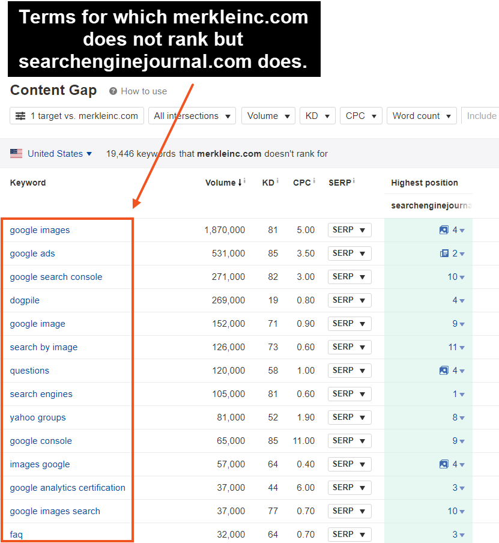Image resolution: width=499 pixels, height=543 pixels.
Task: Open the google search console keyword link
Action: click(x=56, y=277)
